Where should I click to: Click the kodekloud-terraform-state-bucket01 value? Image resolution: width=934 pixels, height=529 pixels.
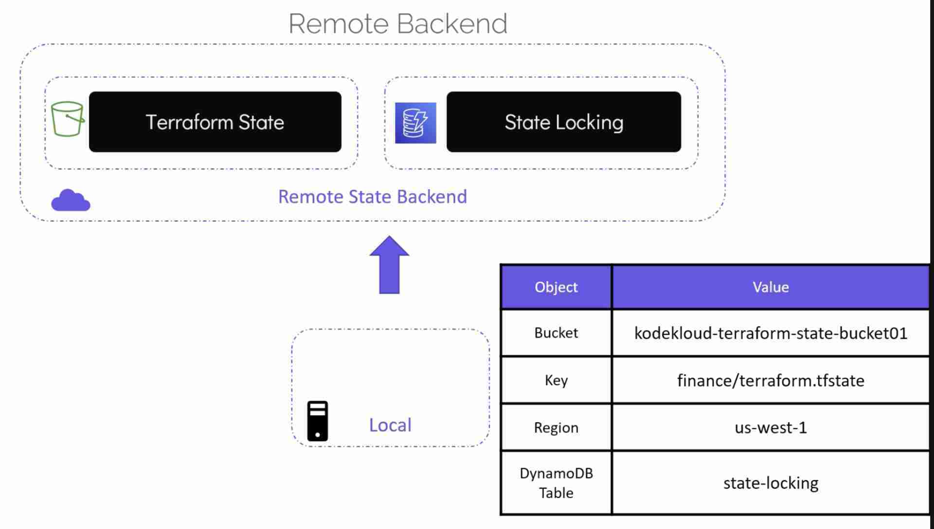click(x=770, y=332)
